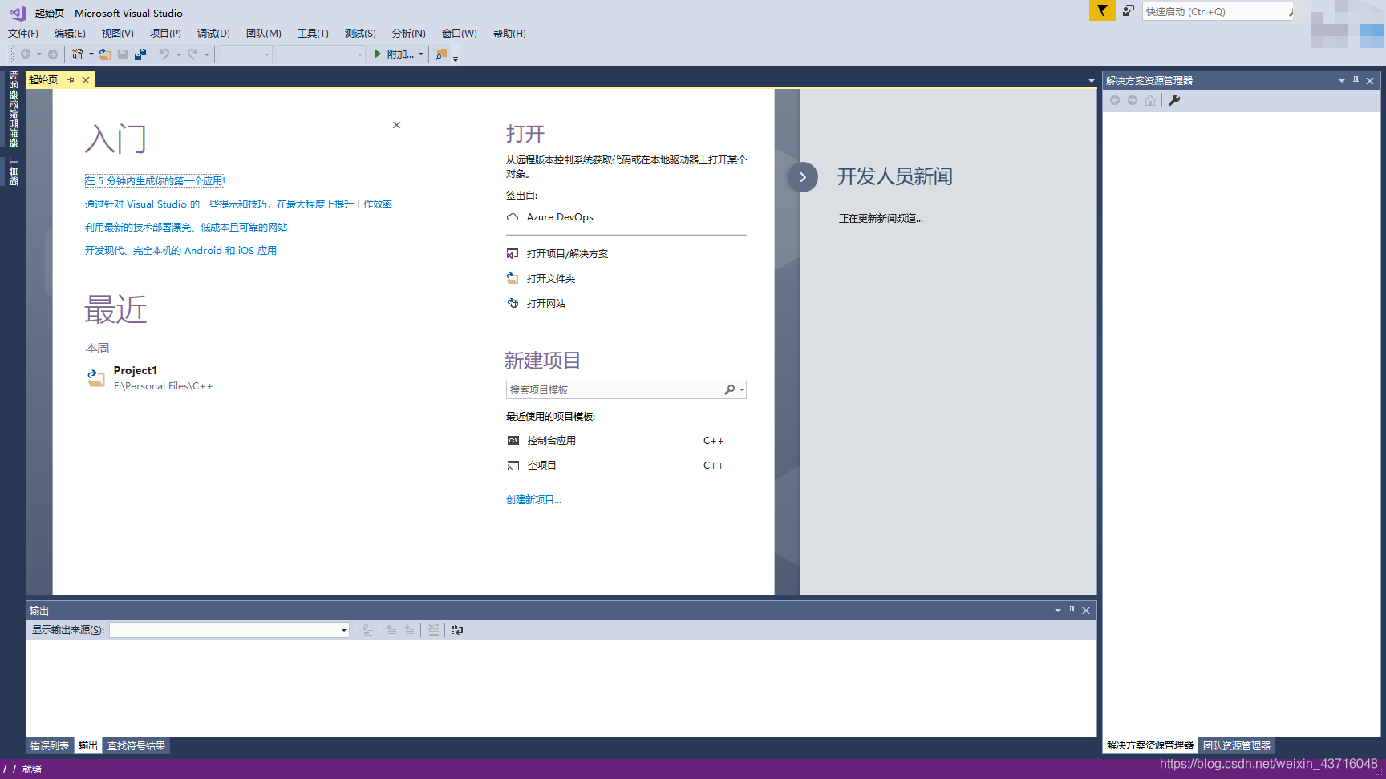
Task: Open the 工具(T) menu
Action: [x=313, y=34]
